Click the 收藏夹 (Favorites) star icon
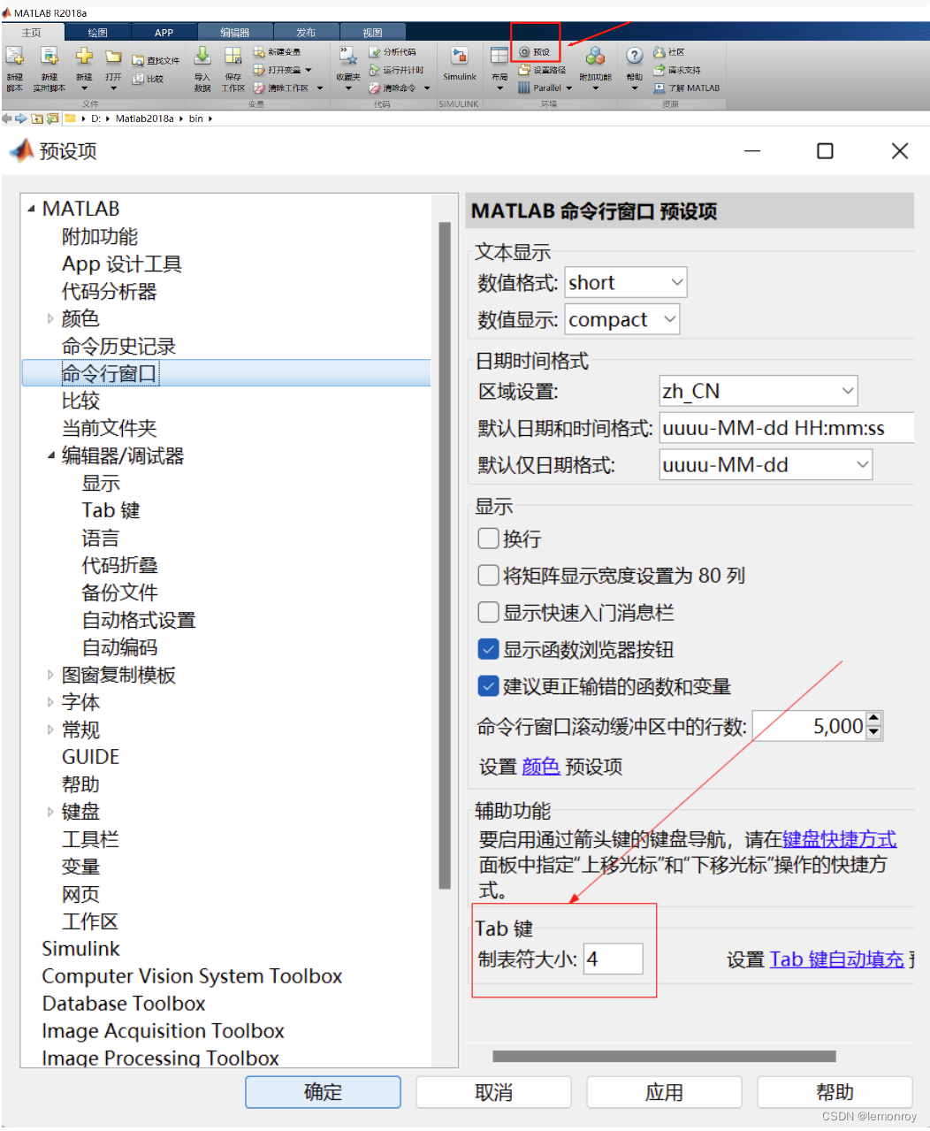The height and width of the screenshot is (1131, 930). pyautogui.click(x=347, y=56)
